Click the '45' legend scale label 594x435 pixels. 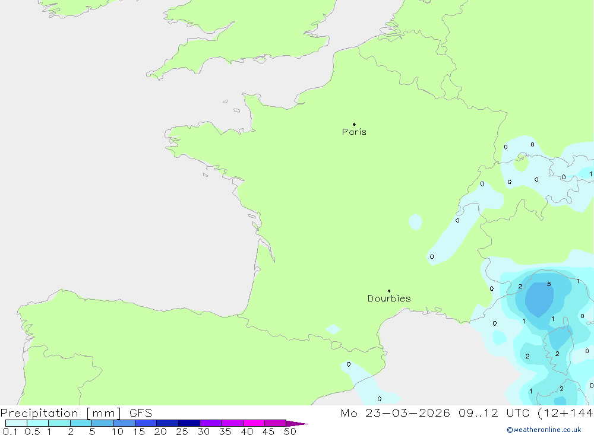(x=268, y=431)
